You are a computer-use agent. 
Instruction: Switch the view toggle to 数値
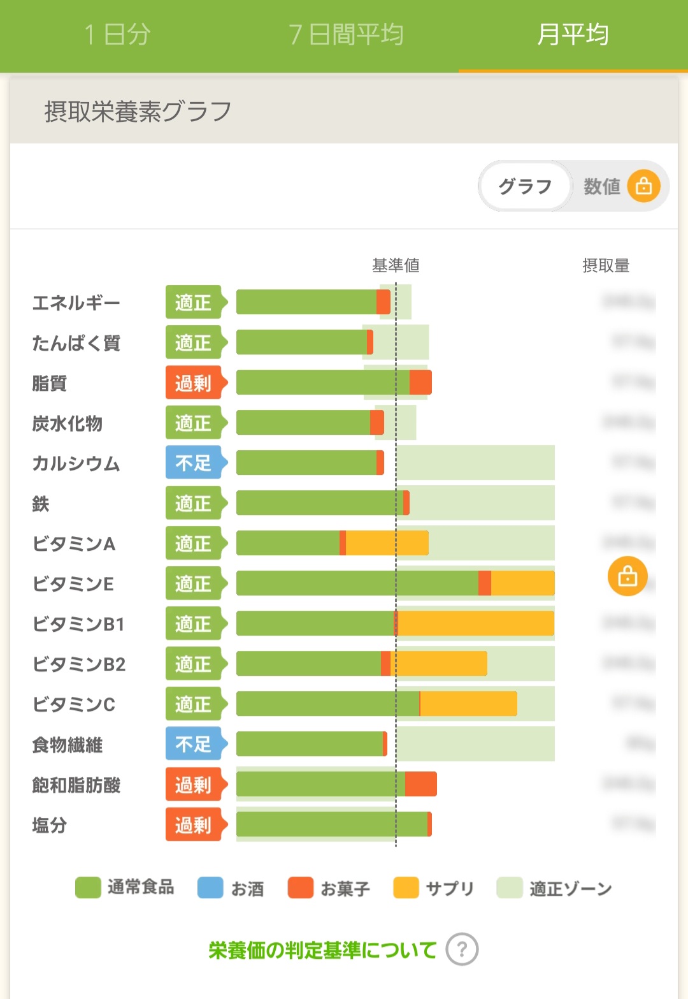pyautogui.click(x=601, y=186)
